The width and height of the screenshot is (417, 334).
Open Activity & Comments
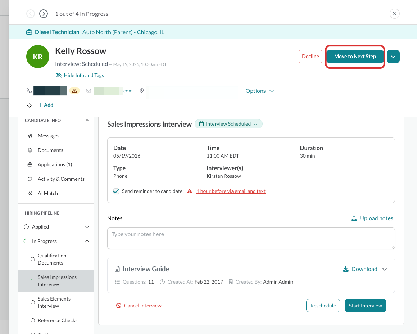[x=61, y=179]
